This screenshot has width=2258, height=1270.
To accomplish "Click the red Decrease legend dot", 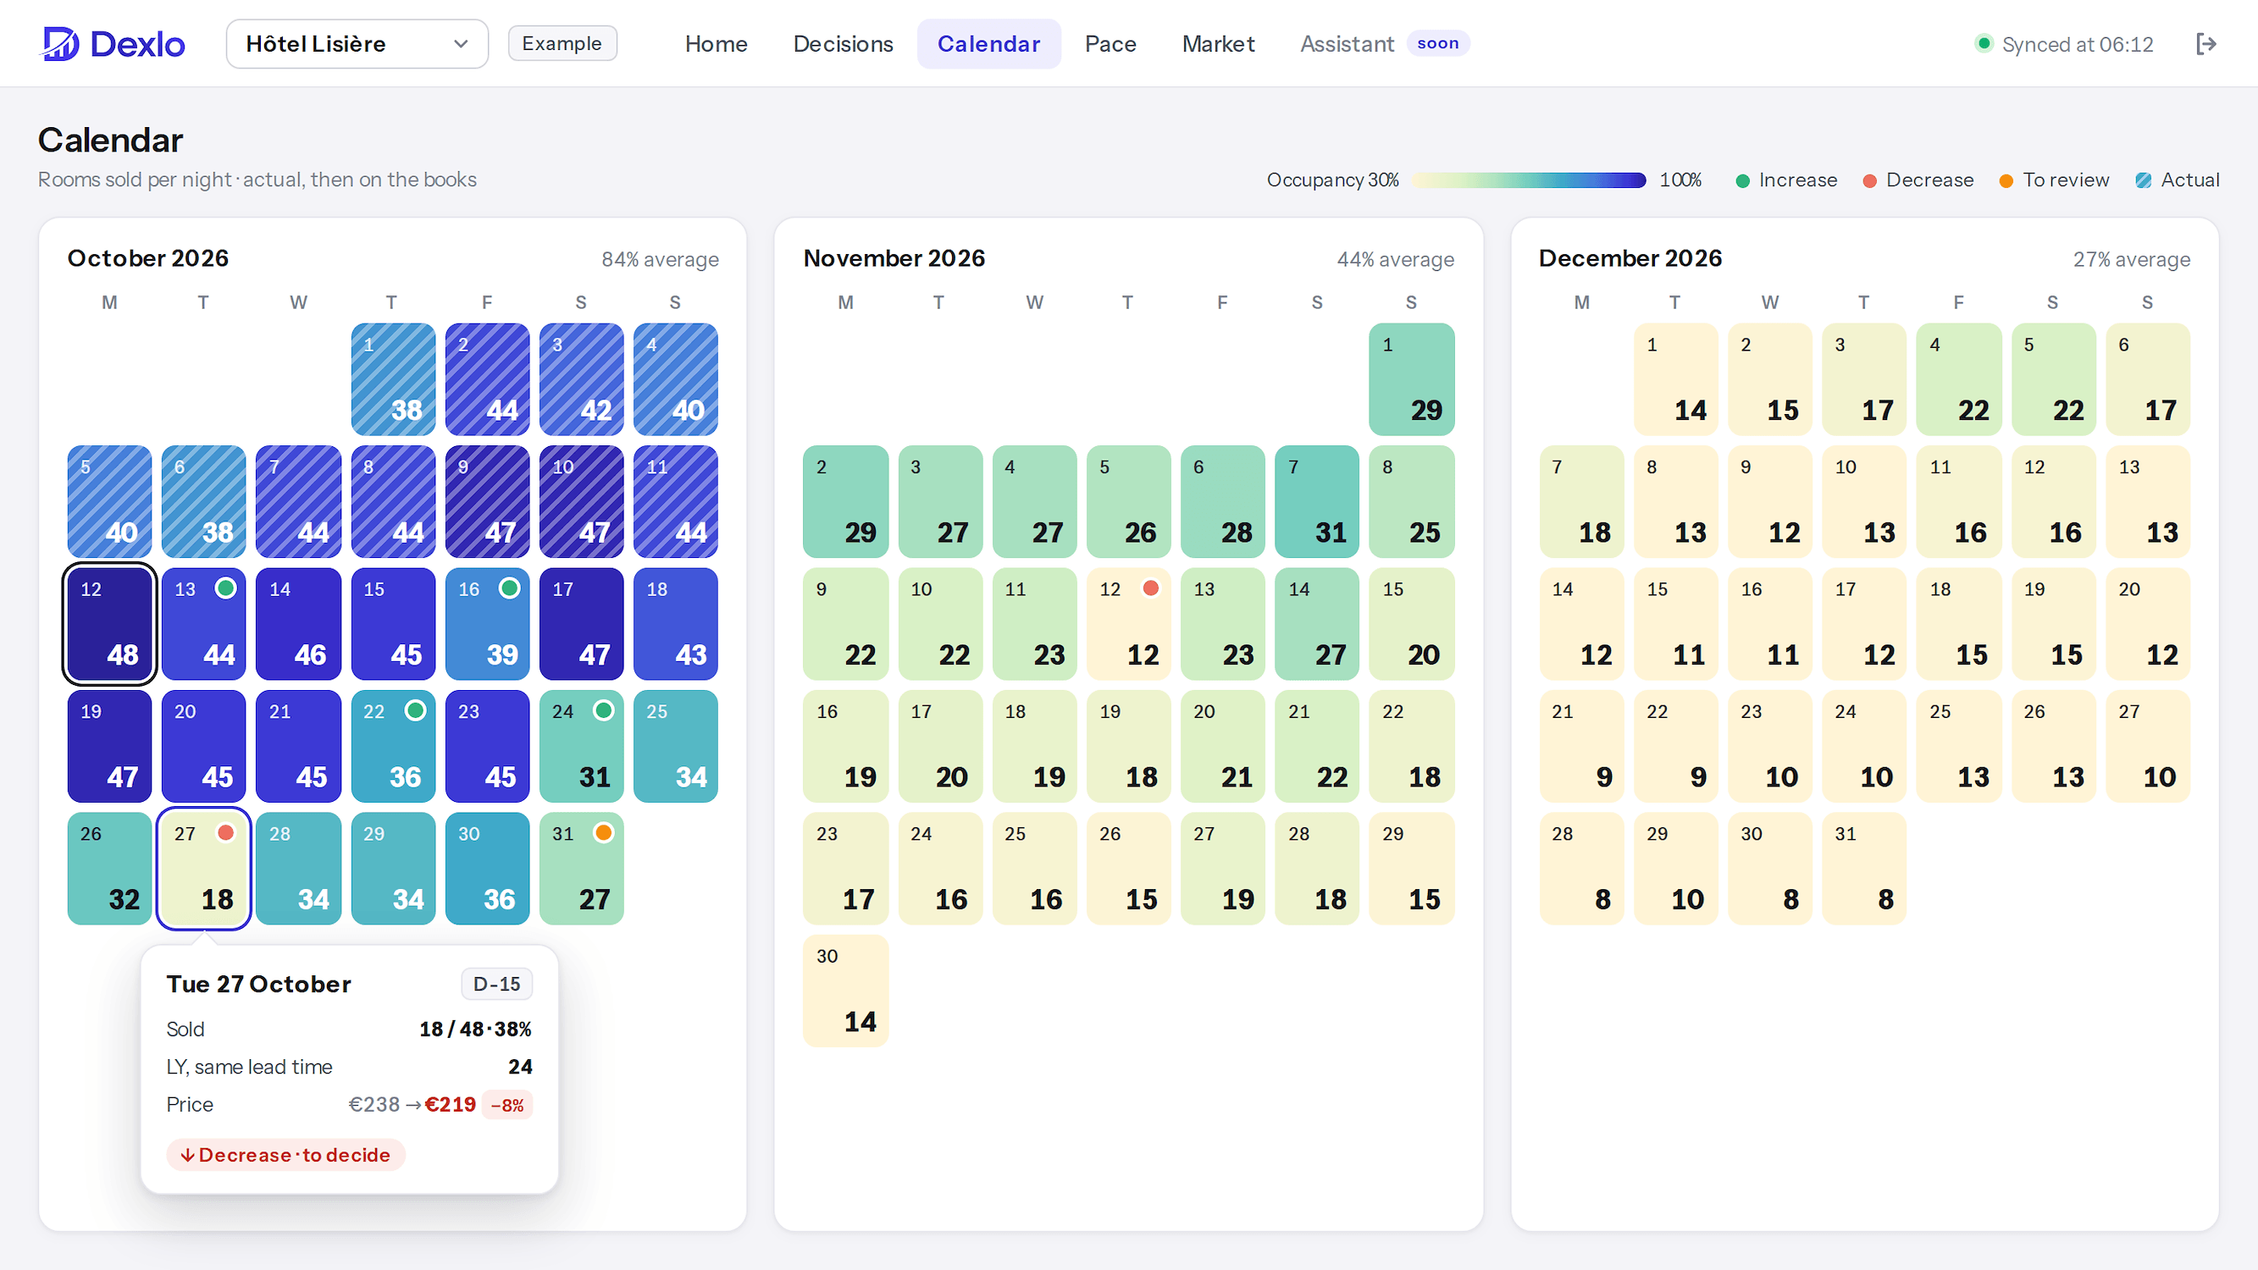I will click(1870, 180).
